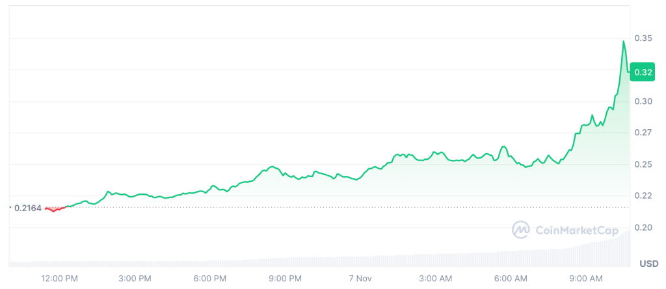
Task: Select the 12:00 PM time axis label
Action: (x=60, y=278)
